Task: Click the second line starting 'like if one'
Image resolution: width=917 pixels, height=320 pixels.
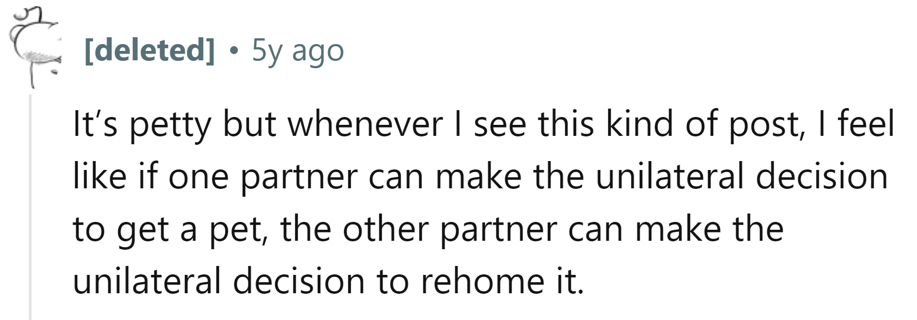Action: pos(480,177)
